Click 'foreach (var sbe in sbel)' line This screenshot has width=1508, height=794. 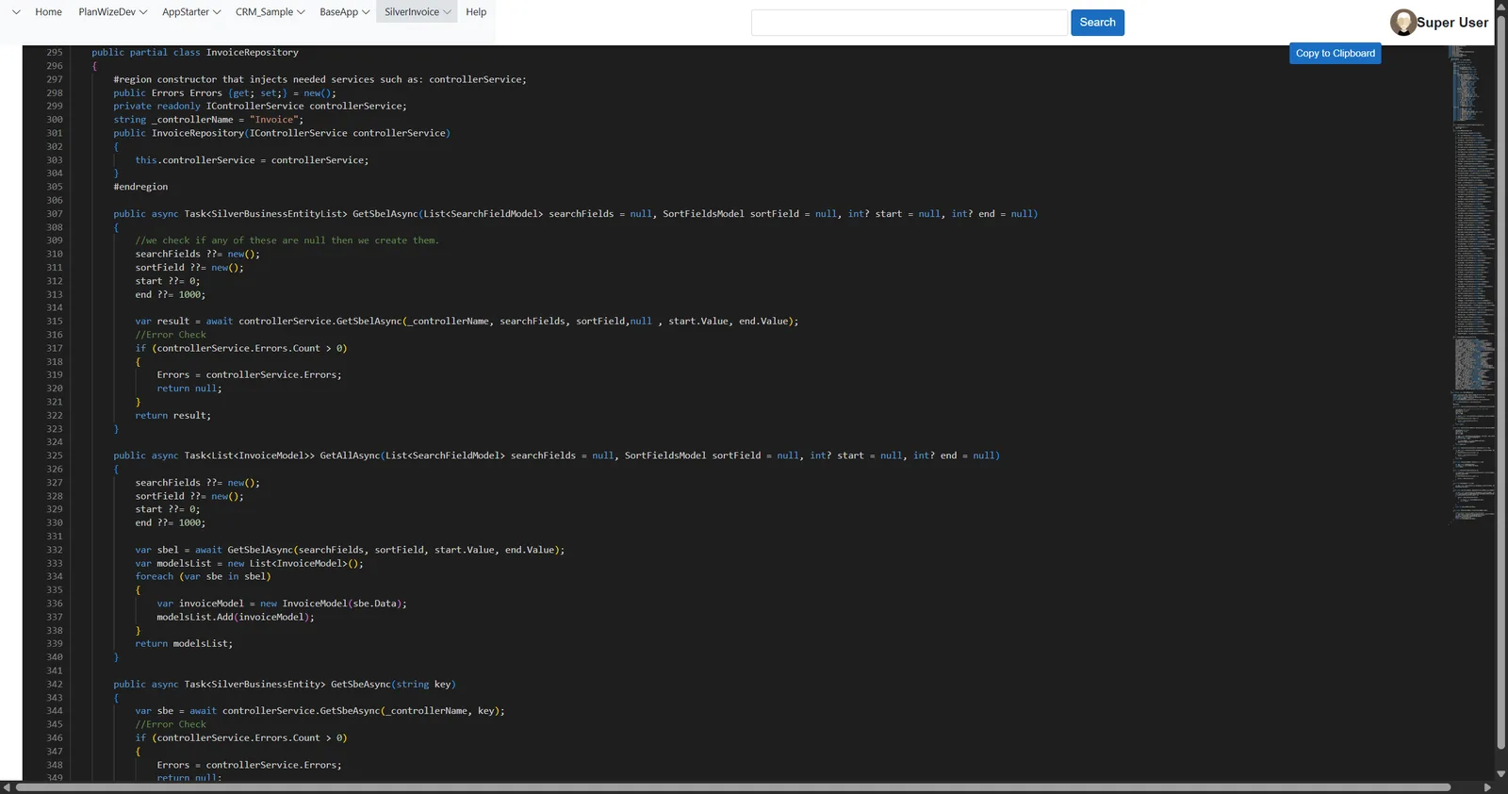pos(203,577)
